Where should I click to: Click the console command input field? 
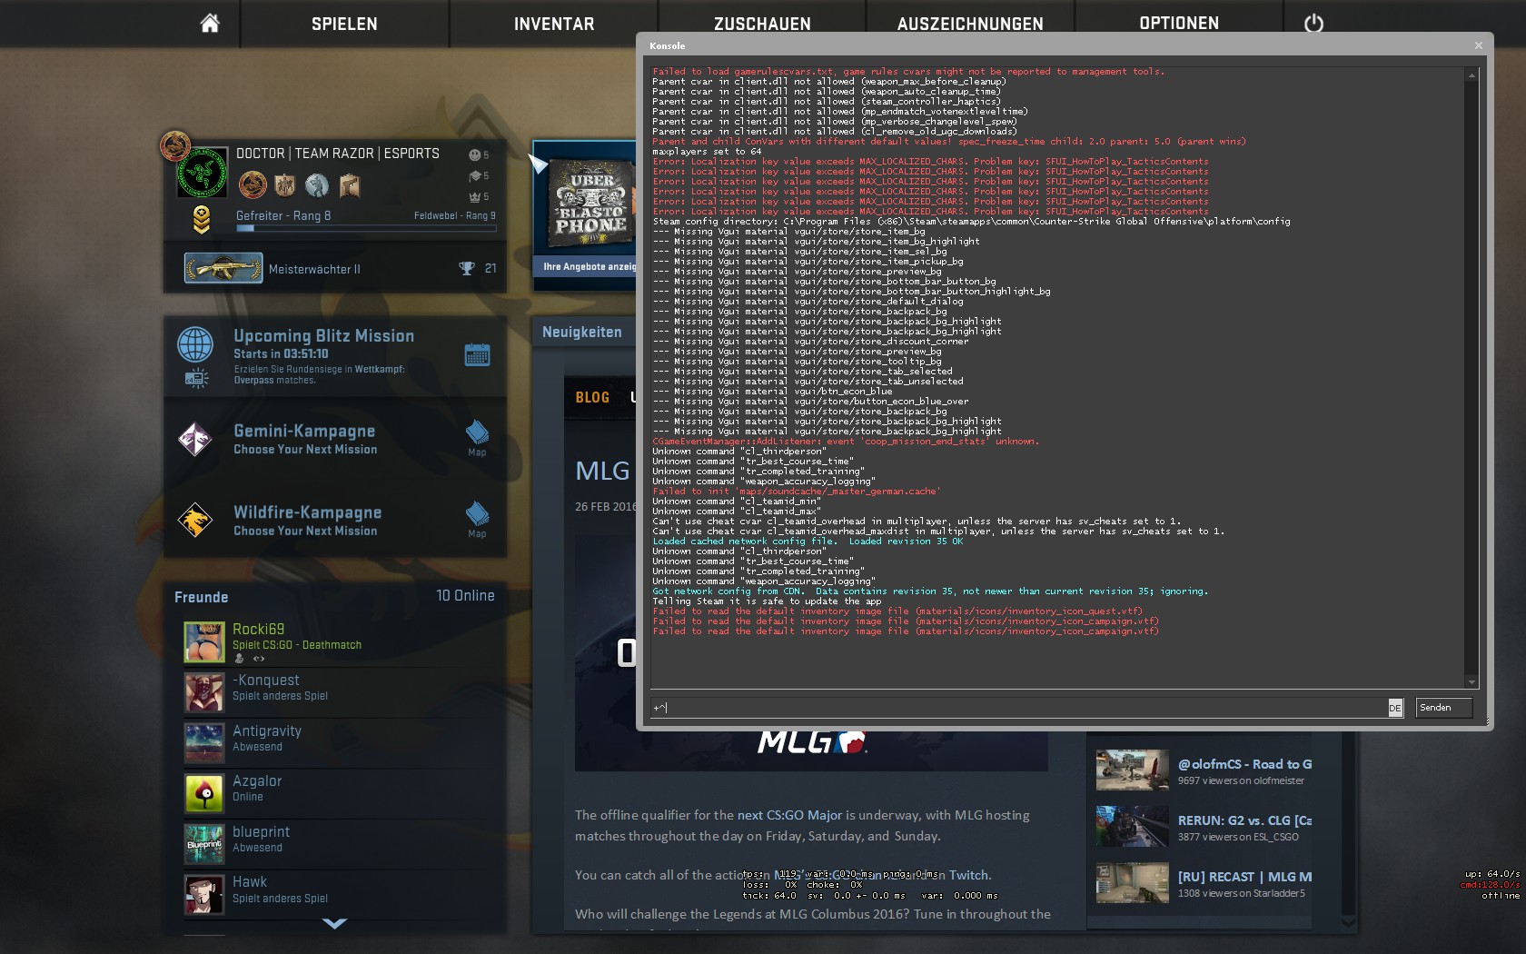pyautogui.click(x=1017, y=708)
